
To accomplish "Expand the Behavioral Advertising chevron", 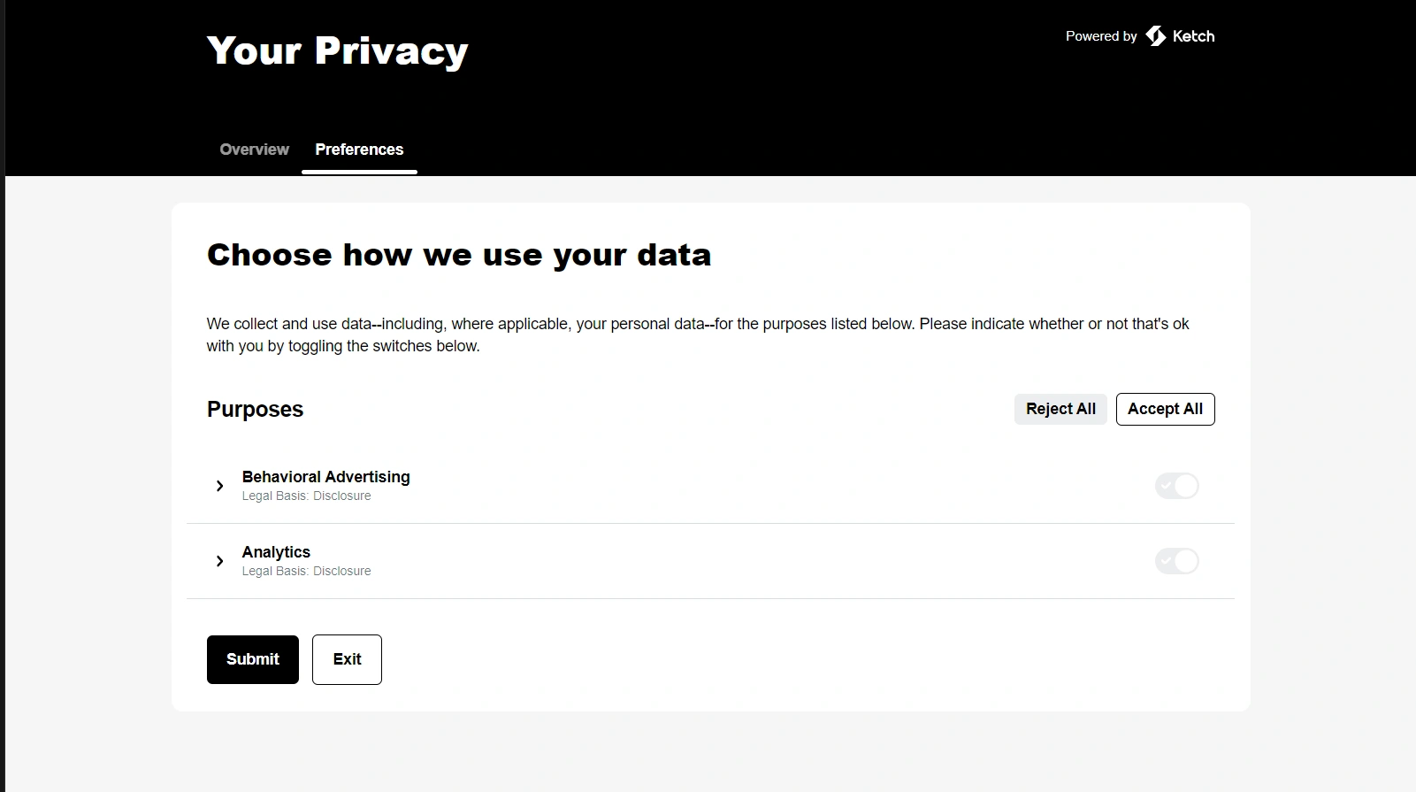I will pyautogui.click(x=219, y=486).
